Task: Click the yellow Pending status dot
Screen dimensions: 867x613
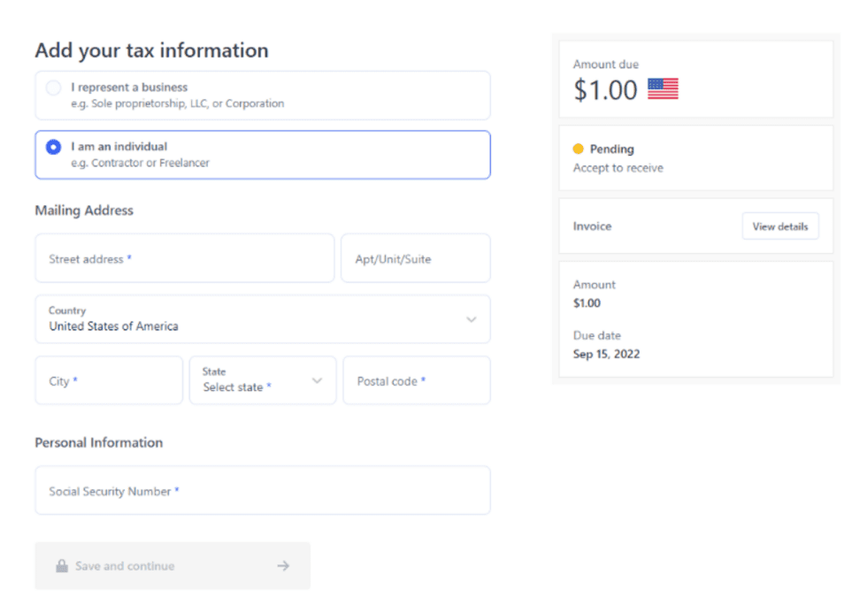Action: pyautogui.click(x=579, y=149)
